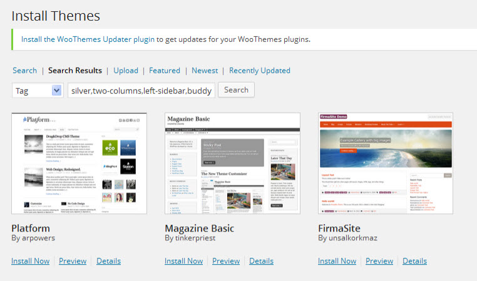
Task: Select the Install Themes page heading
Action: click(x=56, y=16)
